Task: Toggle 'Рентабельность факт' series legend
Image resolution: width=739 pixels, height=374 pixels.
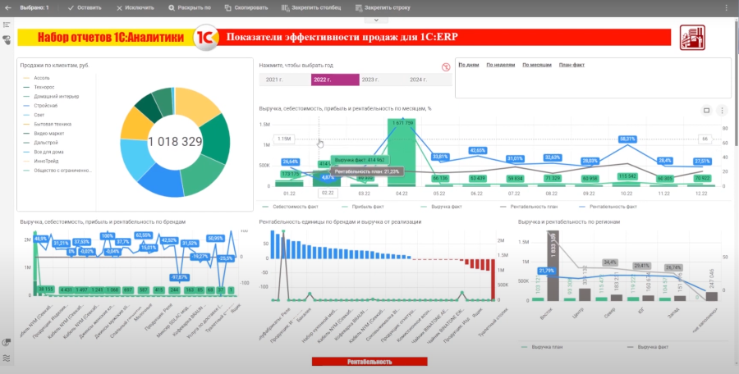Action: (x=607, y=207)
